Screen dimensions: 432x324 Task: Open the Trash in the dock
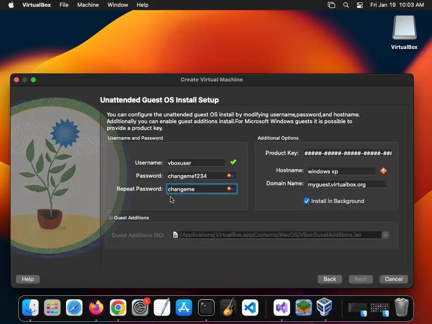tap(402, 307)
